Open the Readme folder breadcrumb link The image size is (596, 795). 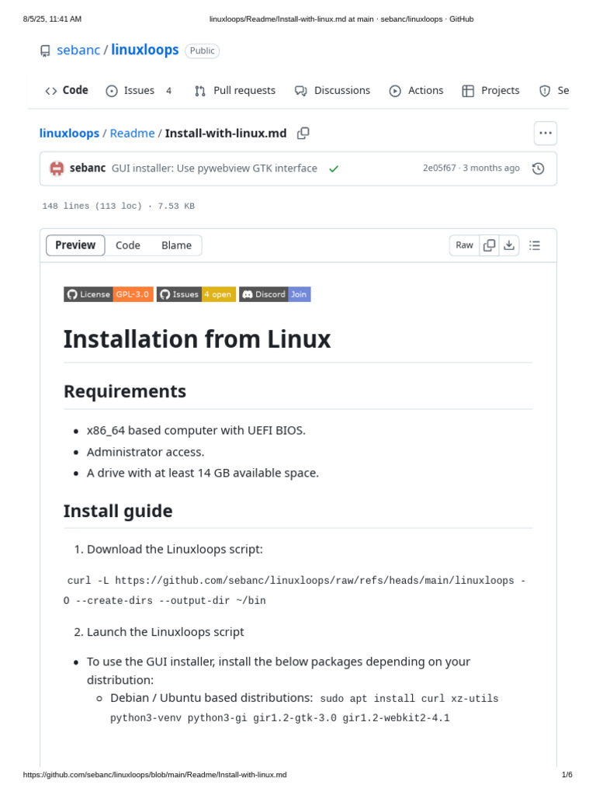pyautogui.click(x=132, y=133)
